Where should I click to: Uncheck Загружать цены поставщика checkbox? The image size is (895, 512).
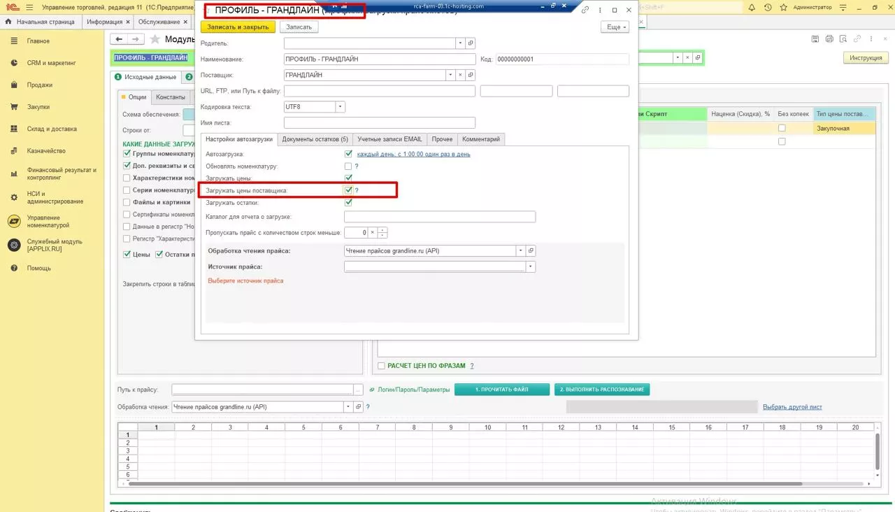coord(348,190)
